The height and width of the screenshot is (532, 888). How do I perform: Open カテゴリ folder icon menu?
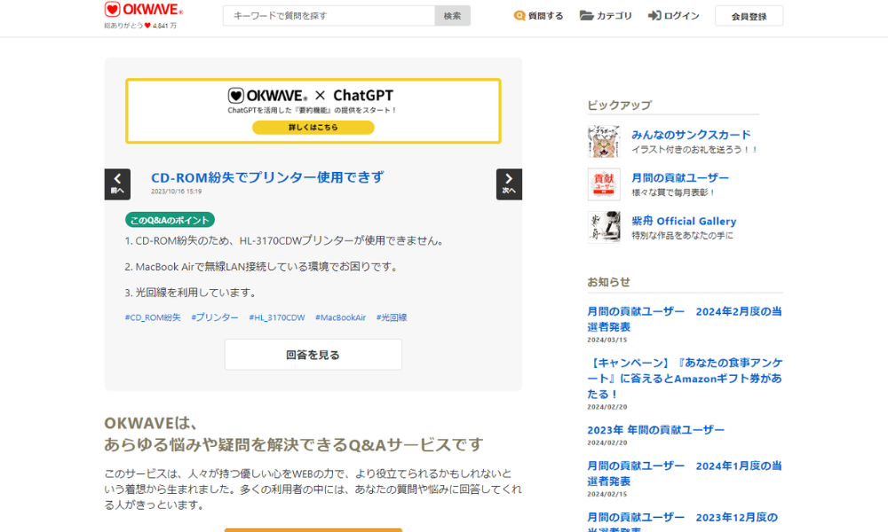[586, 16]
